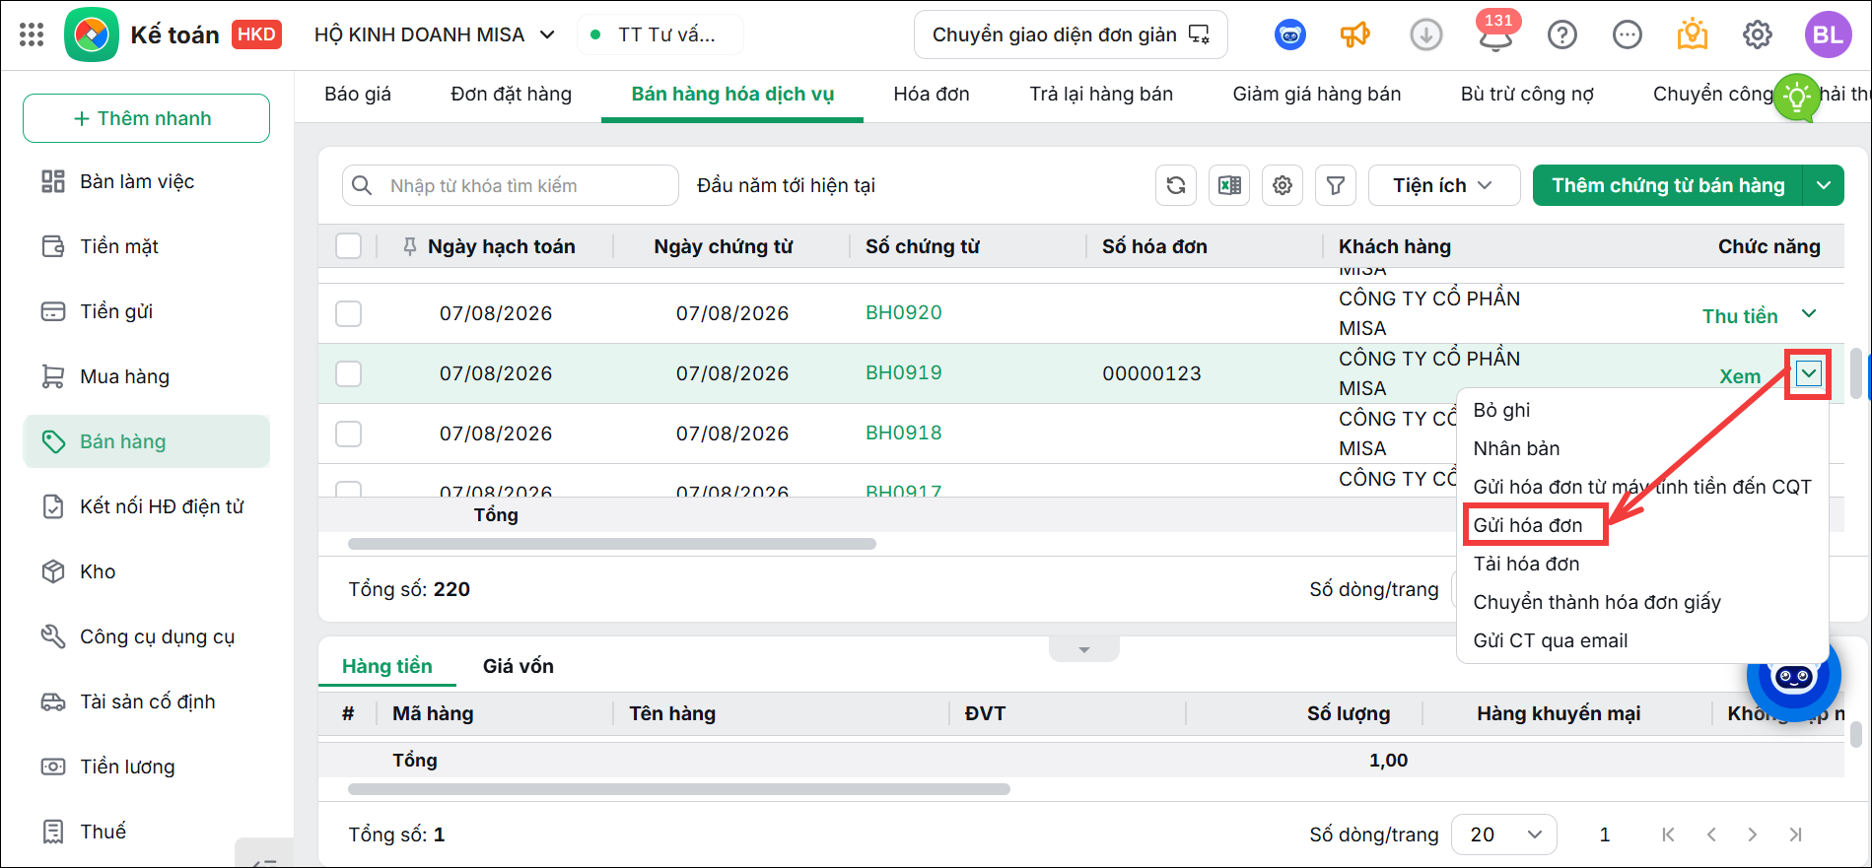Open the floating robot chat assistant
Screen dimensions: 1872x868
pyautogui.click(x=1793, y=677)
